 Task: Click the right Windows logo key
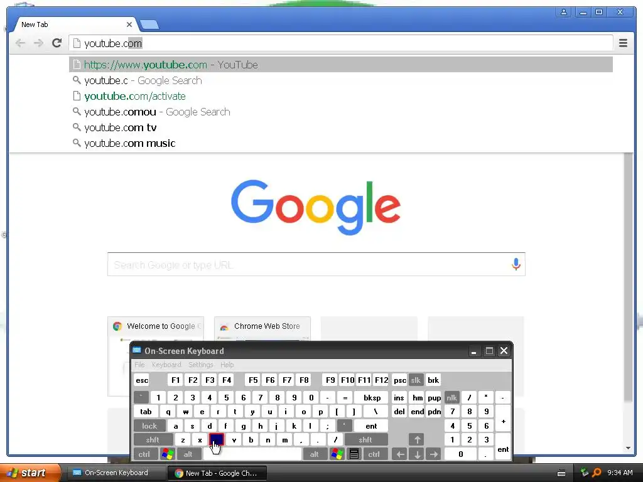point(337,454)
